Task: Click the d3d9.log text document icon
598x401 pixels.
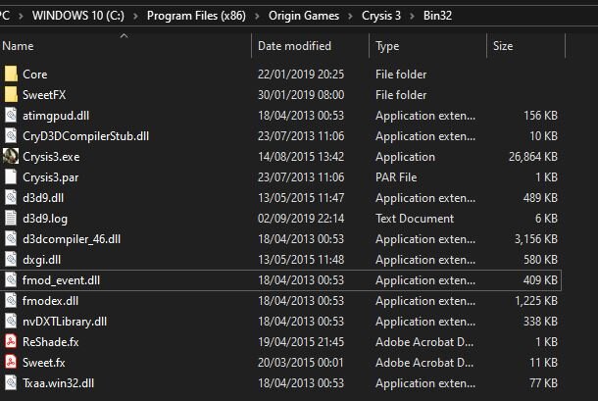Action: [x=11, y=219]
